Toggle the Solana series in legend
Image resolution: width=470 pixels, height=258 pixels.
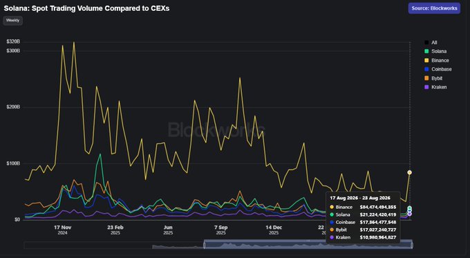[435, 51]
